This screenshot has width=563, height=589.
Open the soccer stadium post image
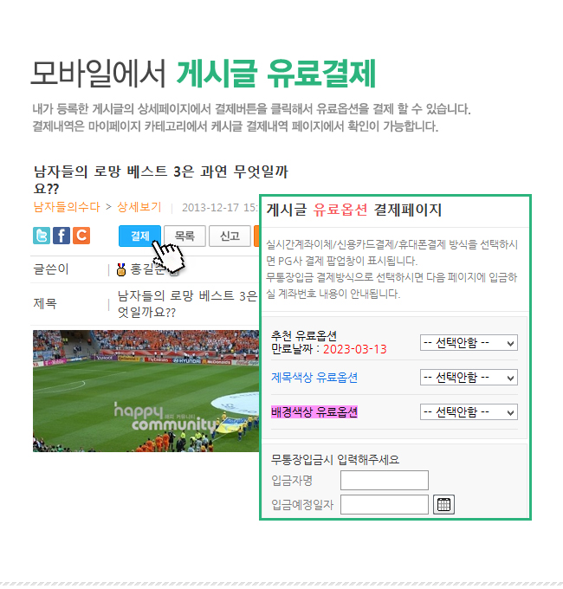(x=146, y=391)
